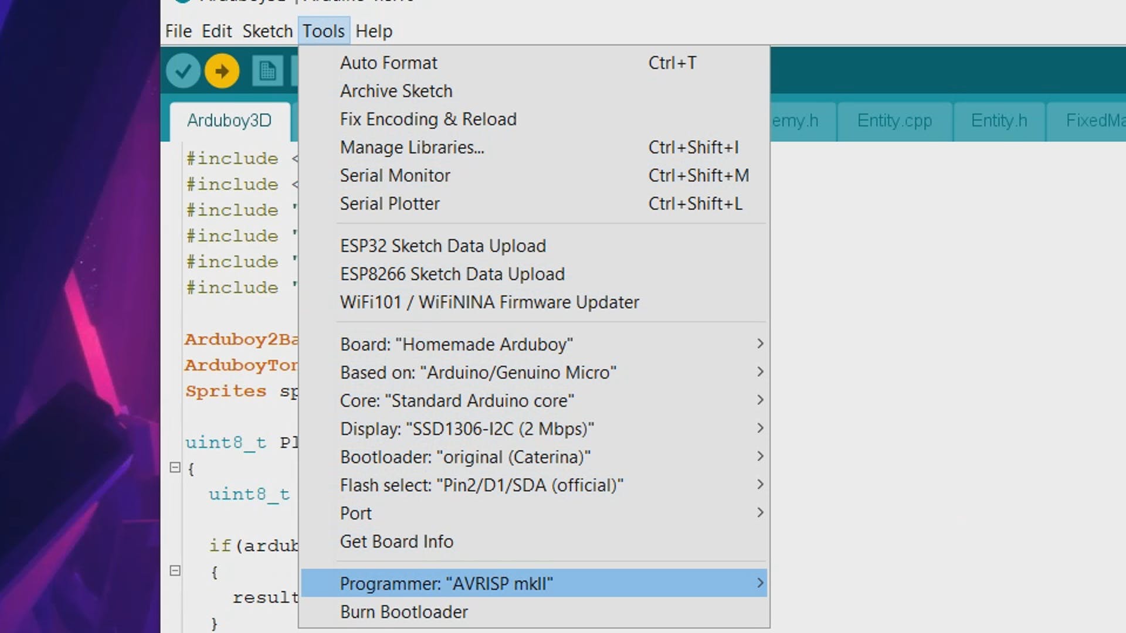Click Fix Encoding and Reload option
Image resolution: width=1126 pixels, height=633 pixels.
pos(429,119)
